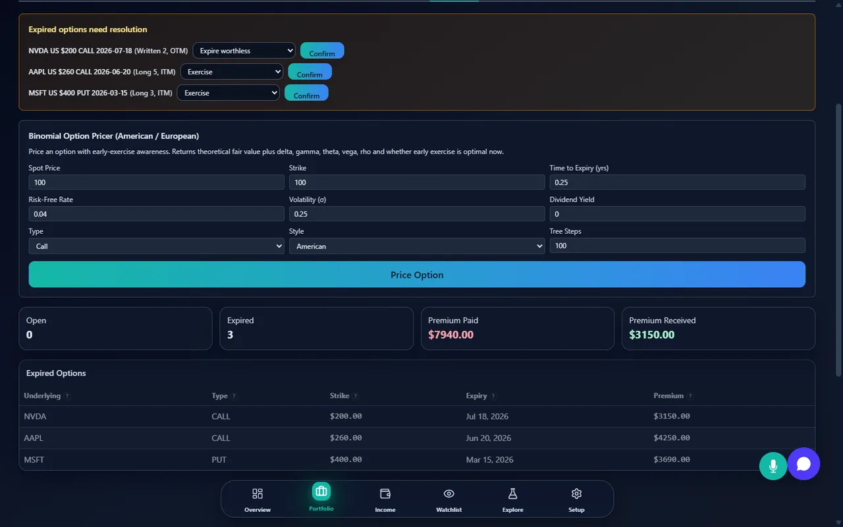Screen dimensions: 843x527
Task: Click the Mar 15, 2026 expiry cell
Action: [x=489, y=460]
